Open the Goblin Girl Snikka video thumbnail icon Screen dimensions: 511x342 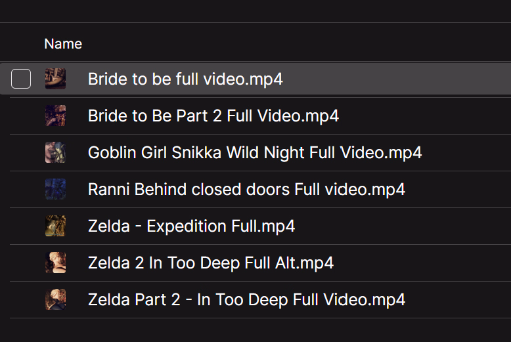(x=55, y=153)
